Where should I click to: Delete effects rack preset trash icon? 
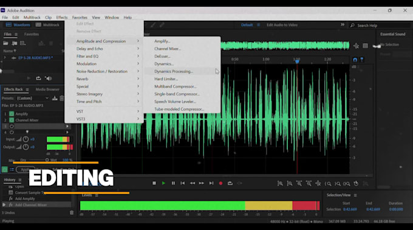[x=61, y=98]
